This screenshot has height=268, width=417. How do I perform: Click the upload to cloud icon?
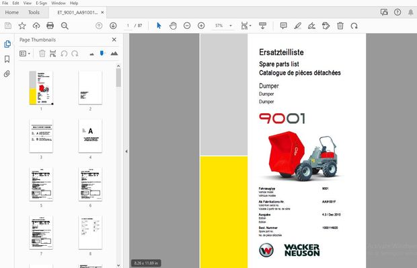tap(36, 26)
